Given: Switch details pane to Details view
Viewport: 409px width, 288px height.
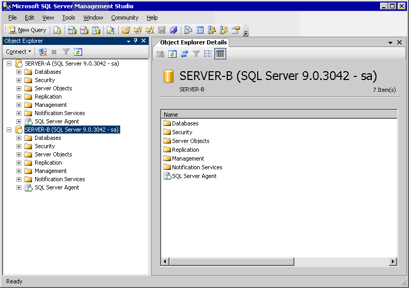Looking at the screenshot, I should (220, 54).
